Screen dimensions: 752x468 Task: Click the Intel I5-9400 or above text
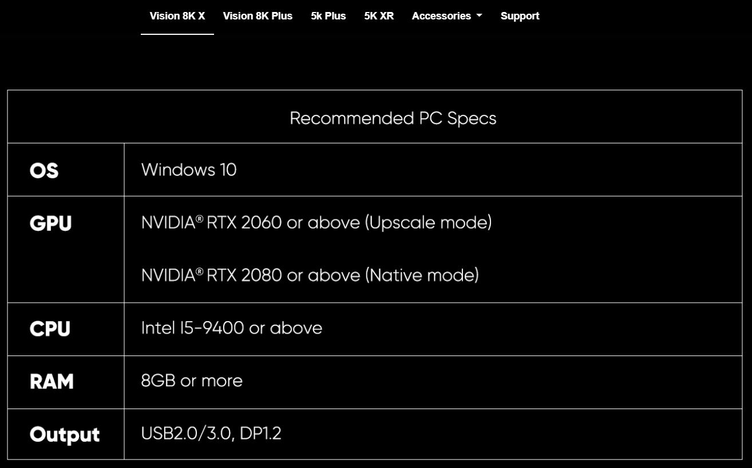[x=231, y=328]
